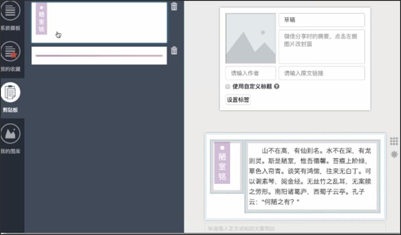The height and width of the screenshot is (235, 401).
Task: Click the 微信分享时的摘要 summary text area
Action: (x=322, y=47)
